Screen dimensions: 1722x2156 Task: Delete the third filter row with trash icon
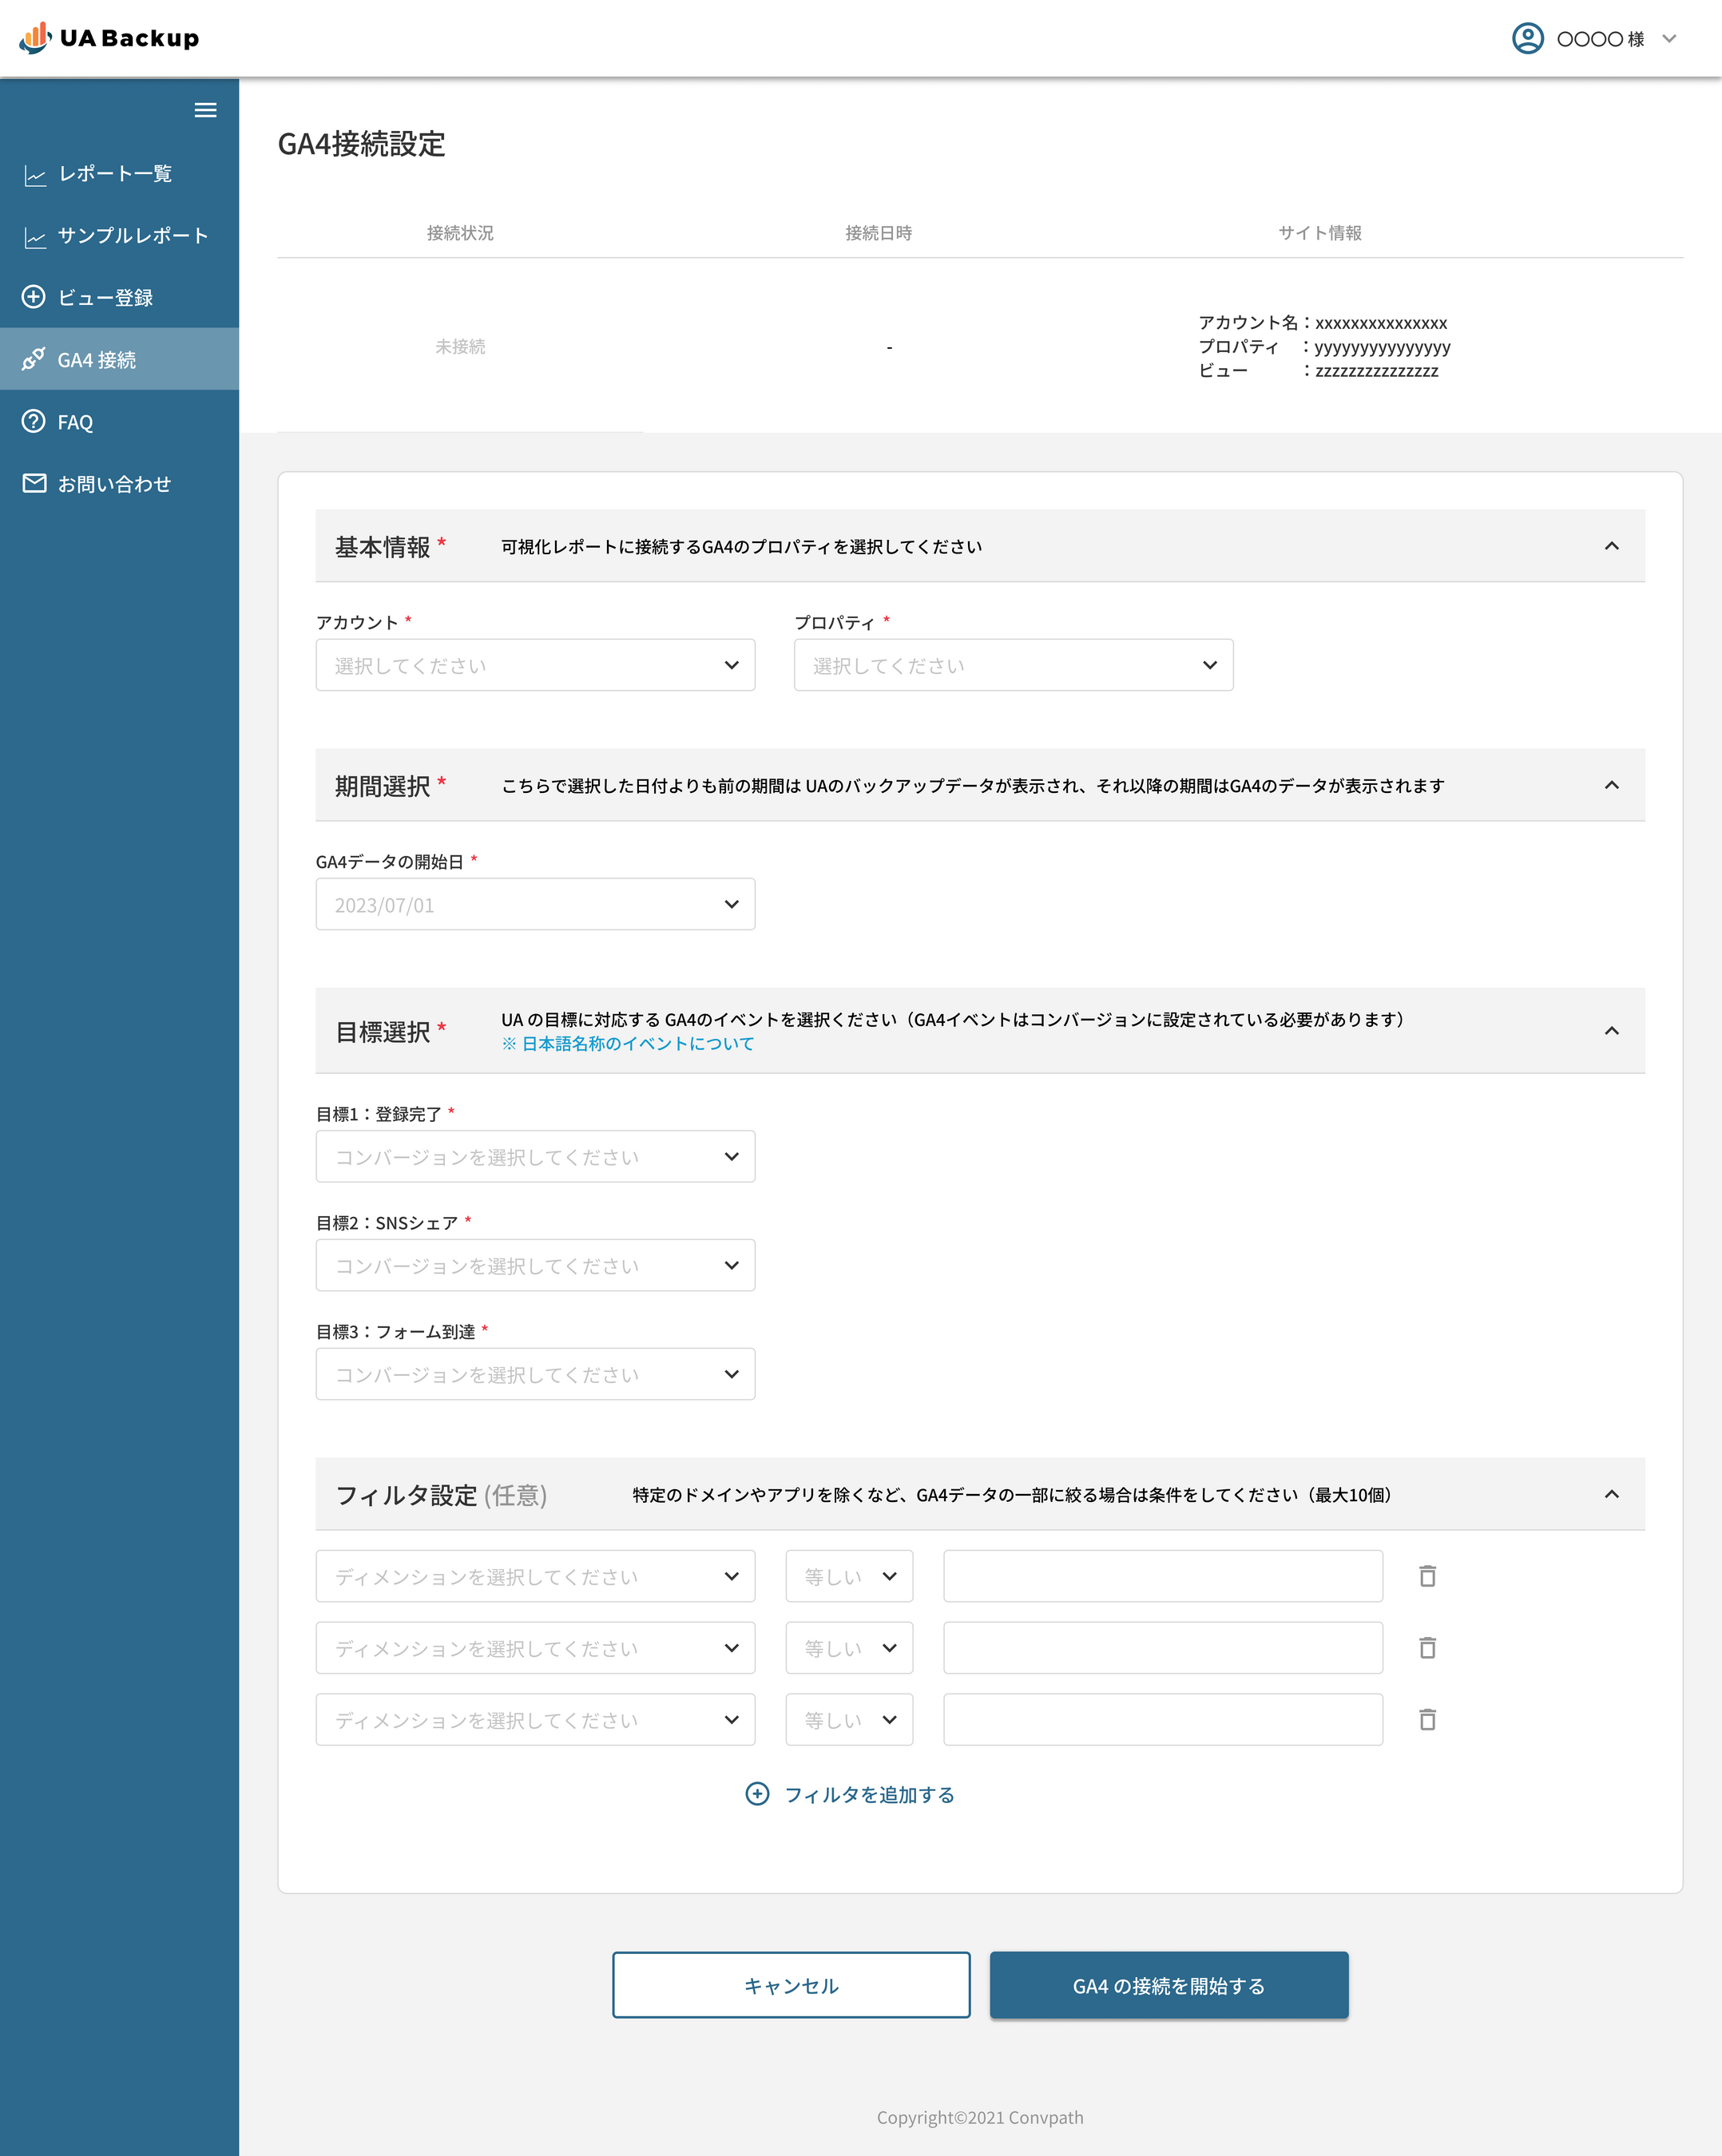pyautogui.click(x=1427, y=1720)
